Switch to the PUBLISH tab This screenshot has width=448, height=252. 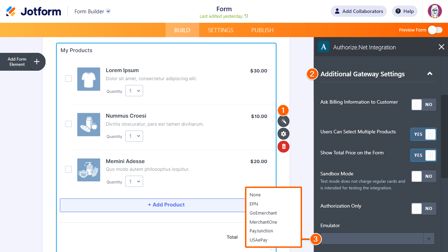click(262, 30)
